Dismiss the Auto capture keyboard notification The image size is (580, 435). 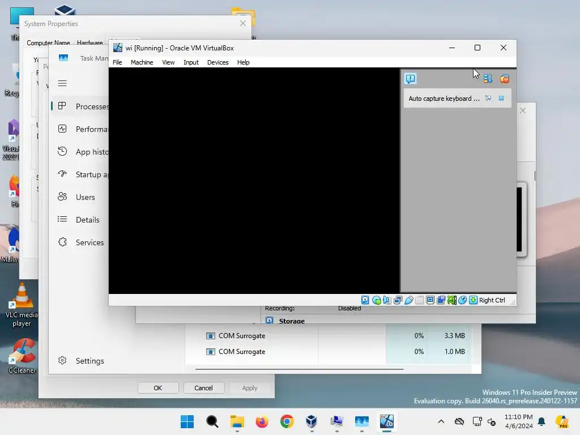click(501, 98)
